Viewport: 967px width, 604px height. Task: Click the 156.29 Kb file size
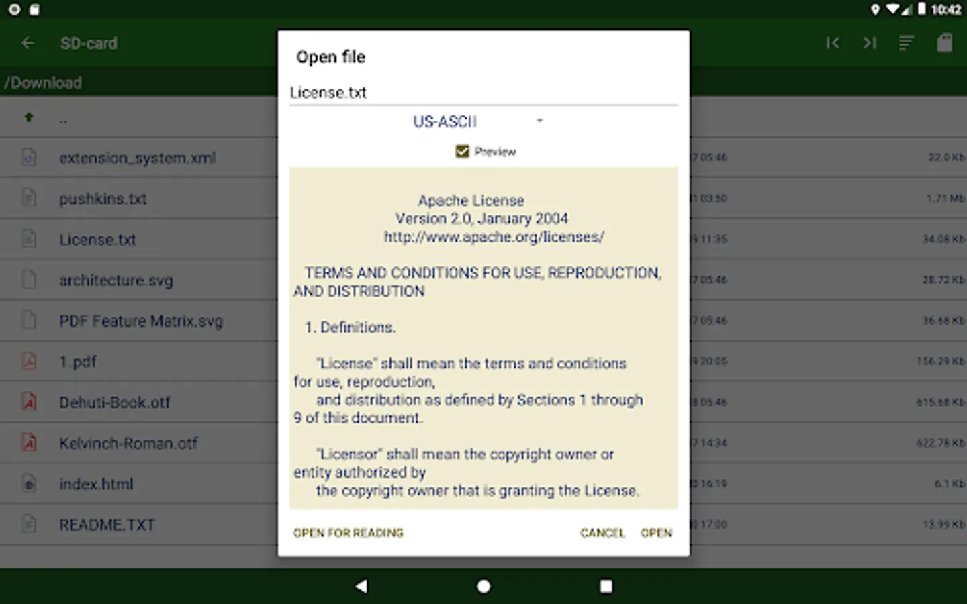(941, 361)
